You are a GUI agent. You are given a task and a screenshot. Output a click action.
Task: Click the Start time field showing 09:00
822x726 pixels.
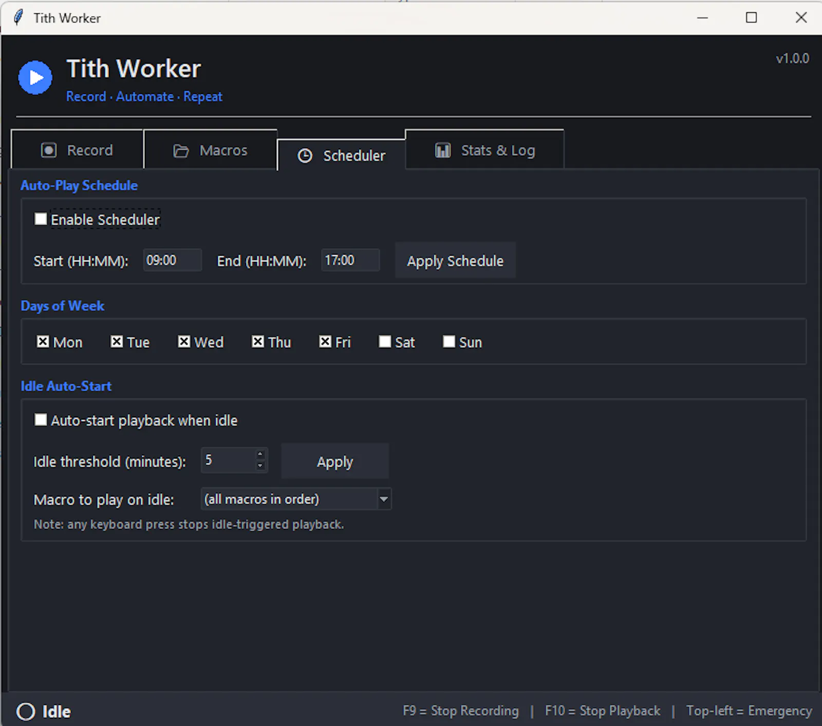click(172, 260)
